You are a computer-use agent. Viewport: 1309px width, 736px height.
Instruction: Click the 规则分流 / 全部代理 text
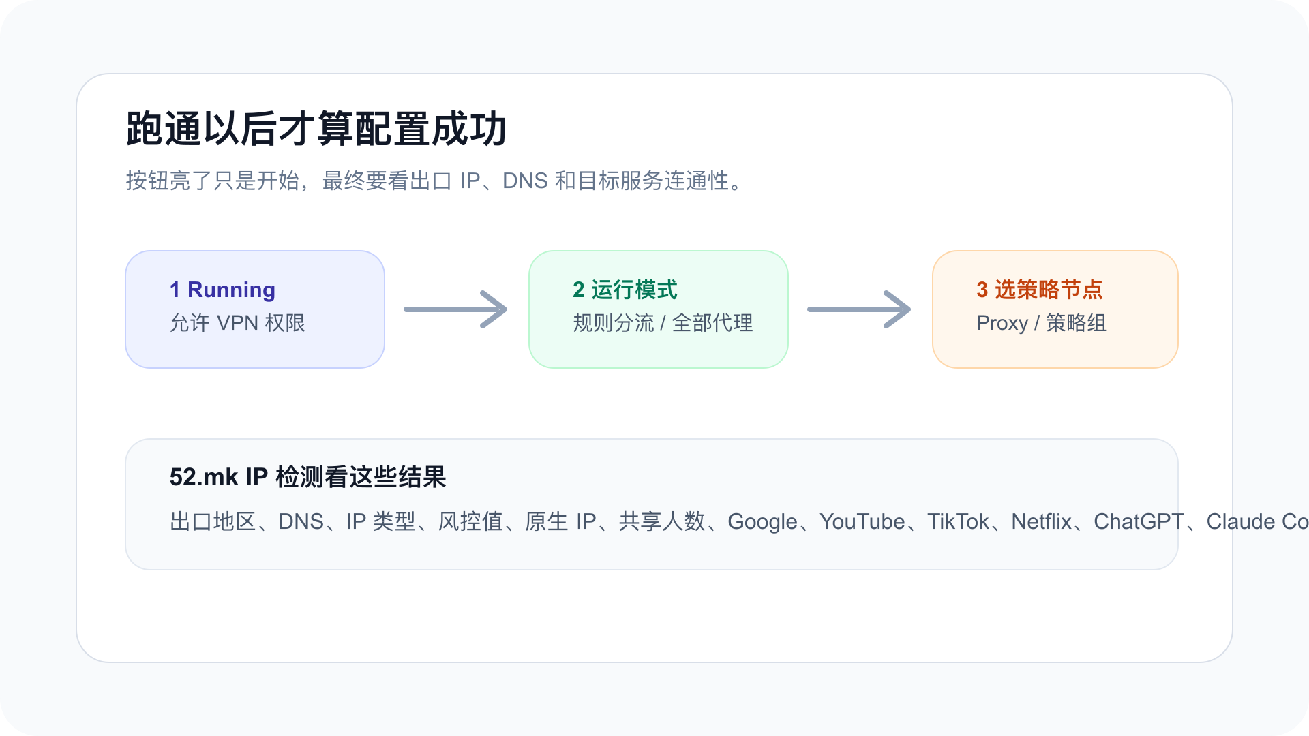pyautogui.click(x=663, y=322)
